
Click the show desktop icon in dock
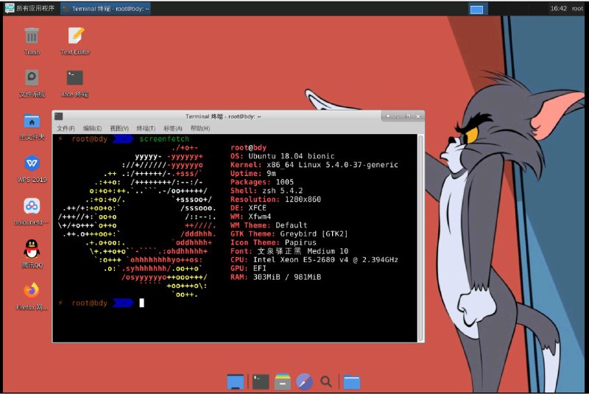pyautogui.click(x=236, y=381)
